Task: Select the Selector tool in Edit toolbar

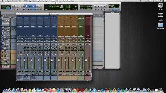Action: tap(30, 6)
